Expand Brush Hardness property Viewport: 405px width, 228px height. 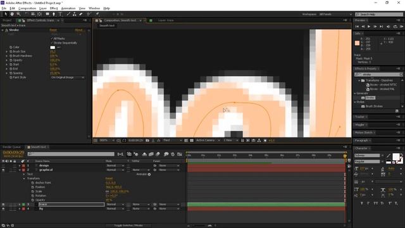click(7, 56)
